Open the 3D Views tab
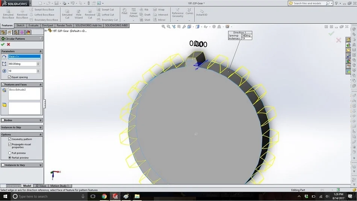 pyautogui.click(x=41, y=186)
